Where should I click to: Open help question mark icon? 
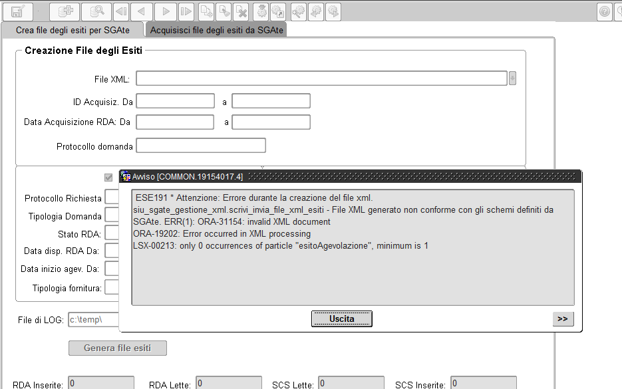[605, 11]
